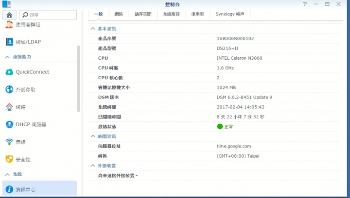Viewport: 350px width, 198px height.
Task: Click the 1.6 GHz clock value
Action: (225, 68)
